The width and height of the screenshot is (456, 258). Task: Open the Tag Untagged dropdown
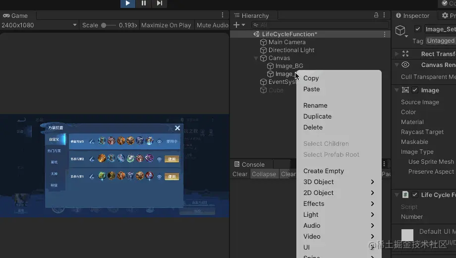click(x=441, y=41)
